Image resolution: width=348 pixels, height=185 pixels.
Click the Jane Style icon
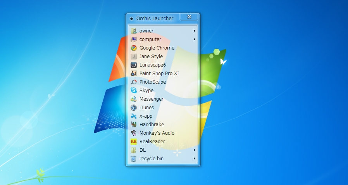(x=134, y=57)
